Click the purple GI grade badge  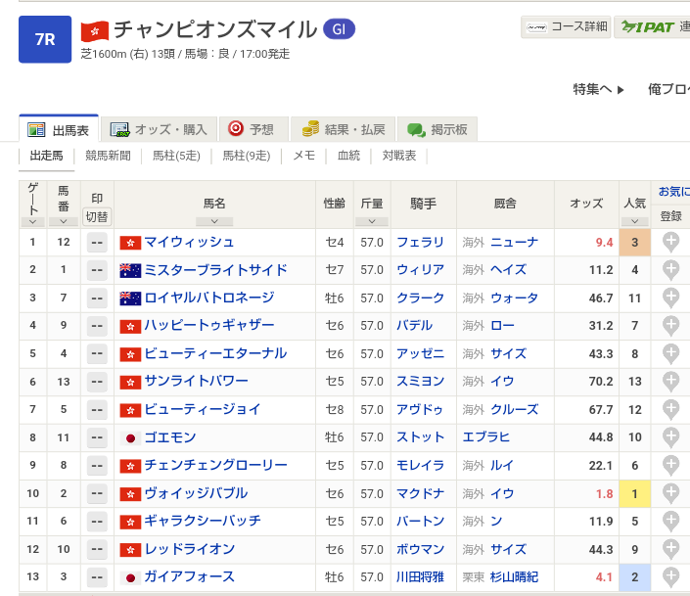(x=339, y=29)
